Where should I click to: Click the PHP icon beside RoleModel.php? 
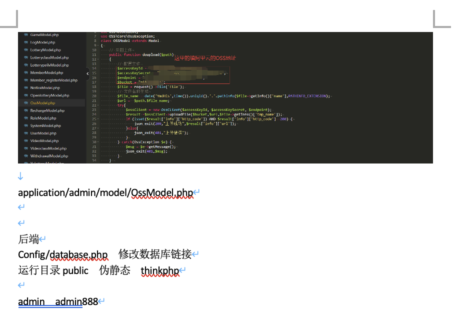tap(25, 118)
